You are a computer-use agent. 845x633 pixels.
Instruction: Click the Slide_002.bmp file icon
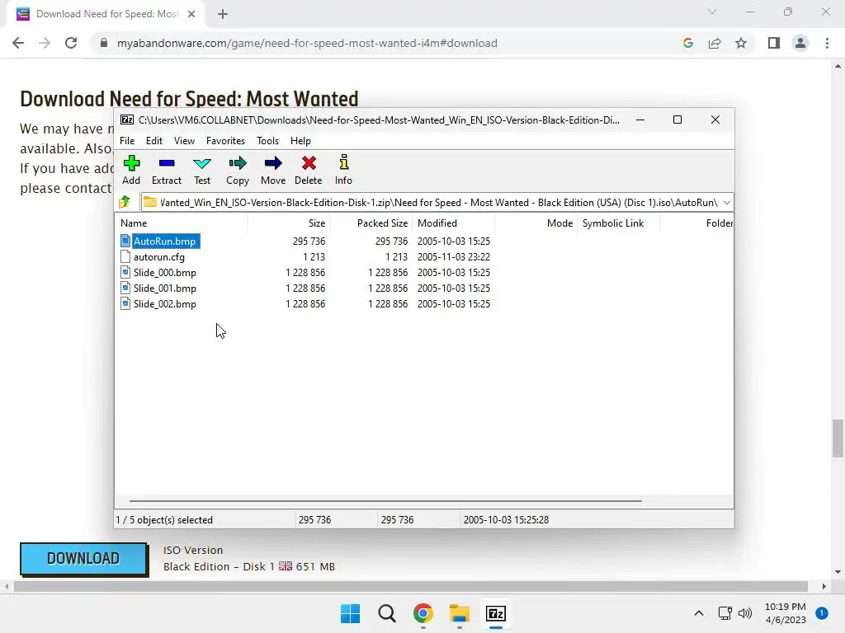click(125, 303)
